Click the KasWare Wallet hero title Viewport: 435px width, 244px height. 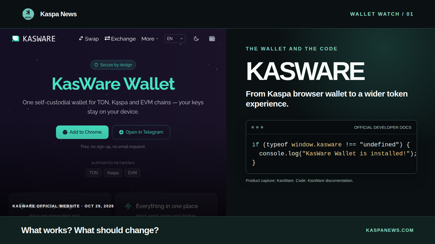tap(113, 84)
